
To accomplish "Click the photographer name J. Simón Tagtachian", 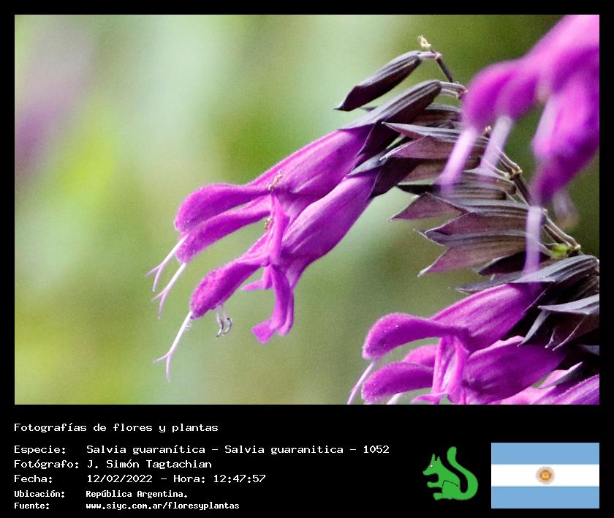I will [x=149, y=464].
